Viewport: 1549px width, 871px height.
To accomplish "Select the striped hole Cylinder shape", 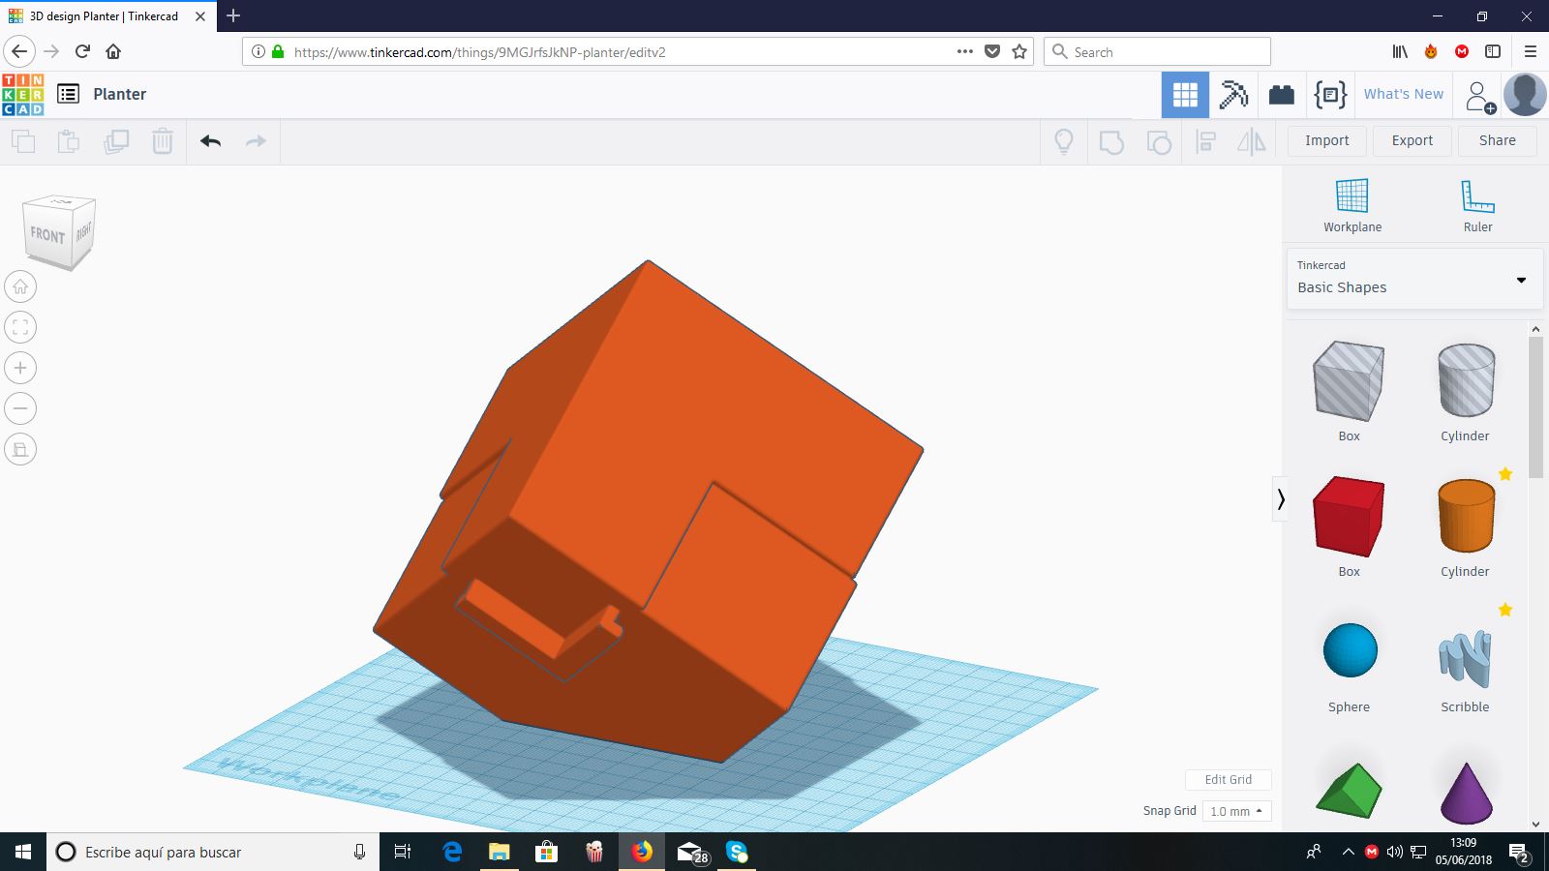I will [1466, 379].
